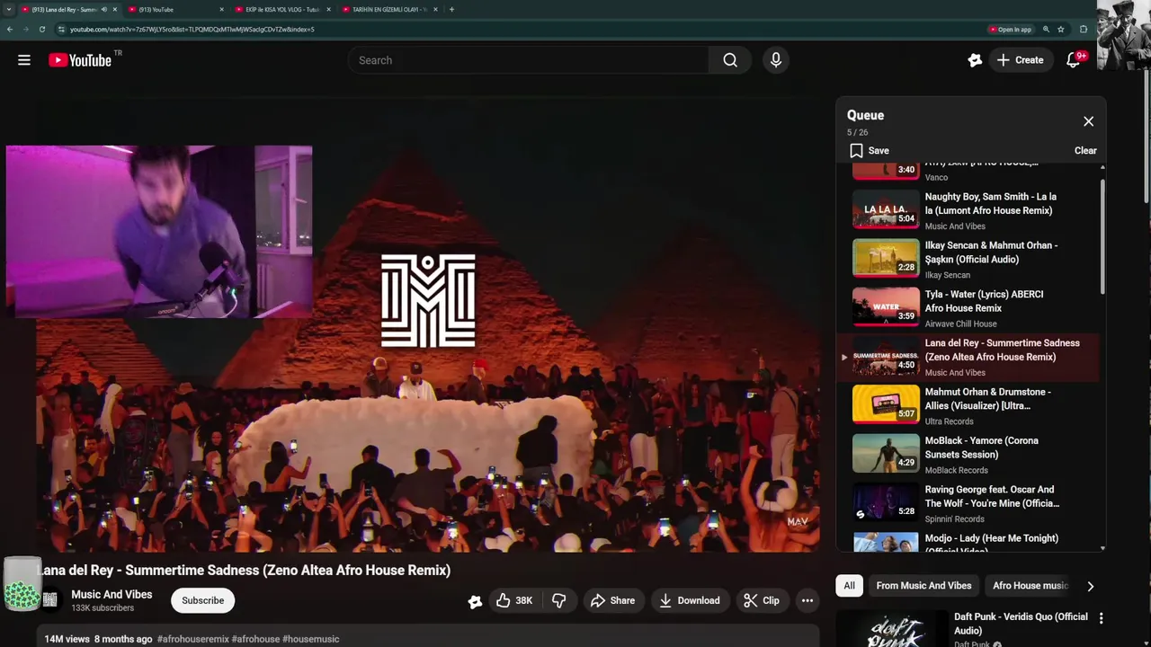
Task: Subscribe to Music And Vibes
Action: (x=203, y=600)
